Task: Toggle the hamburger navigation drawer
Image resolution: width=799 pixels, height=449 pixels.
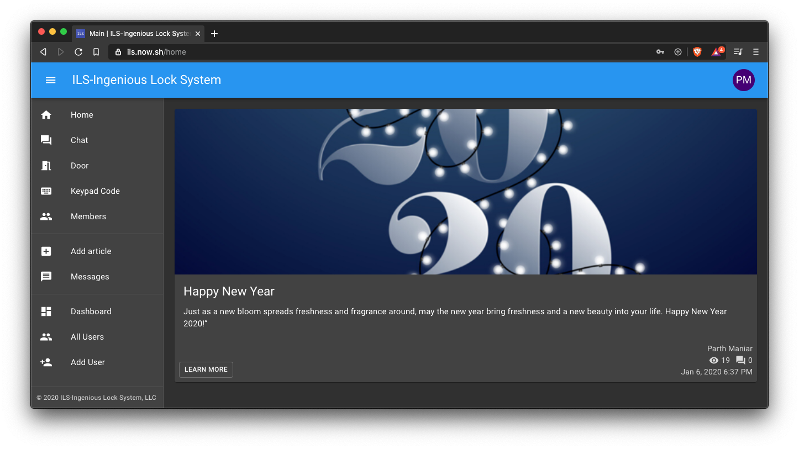Action: [x=50, y=80]
